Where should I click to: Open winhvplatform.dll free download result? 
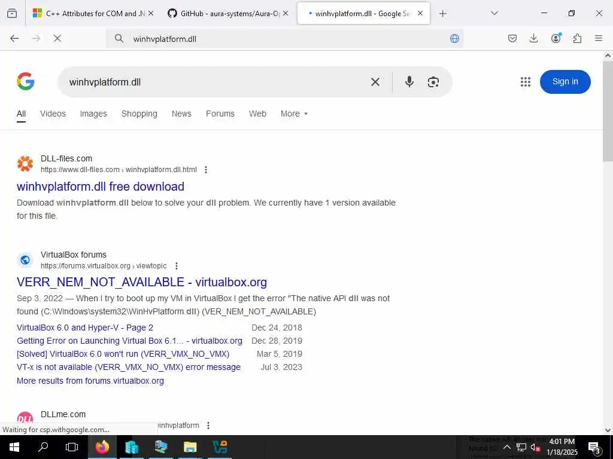[x=101, y=186]
